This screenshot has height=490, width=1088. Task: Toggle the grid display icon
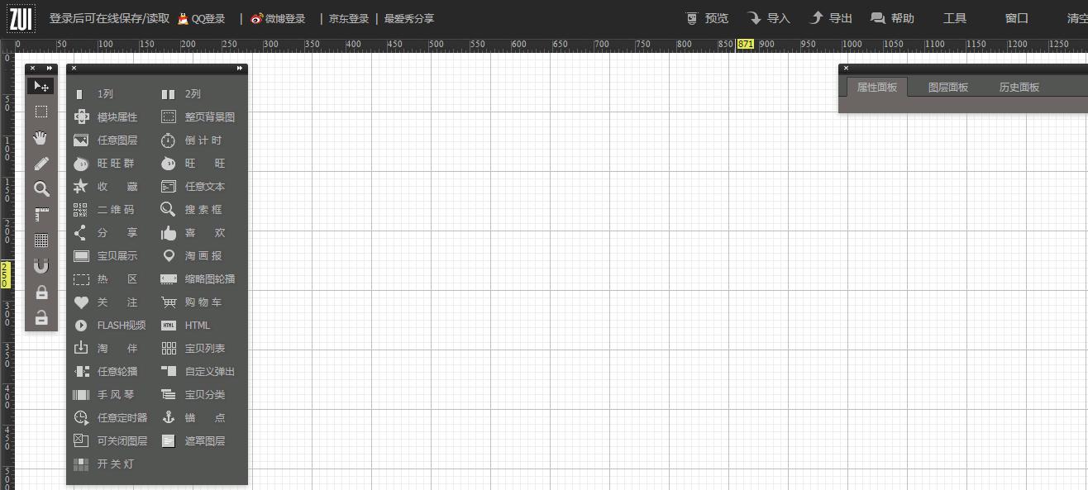coord(41,240)
